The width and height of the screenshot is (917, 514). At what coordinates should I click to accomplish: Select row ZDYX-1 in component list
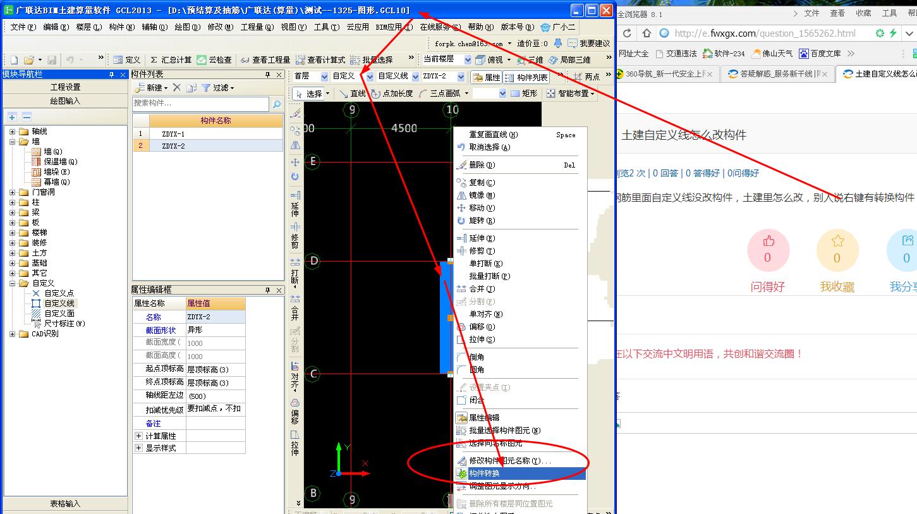click(207, 134)
